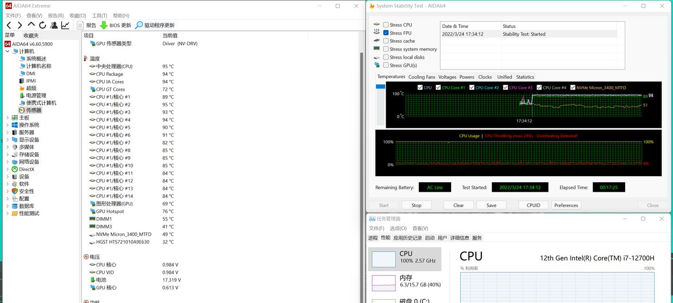Stop the running stability test
The width and height of the screenshot is (673, 303).
pyautogui.click(x=416, y=205)
